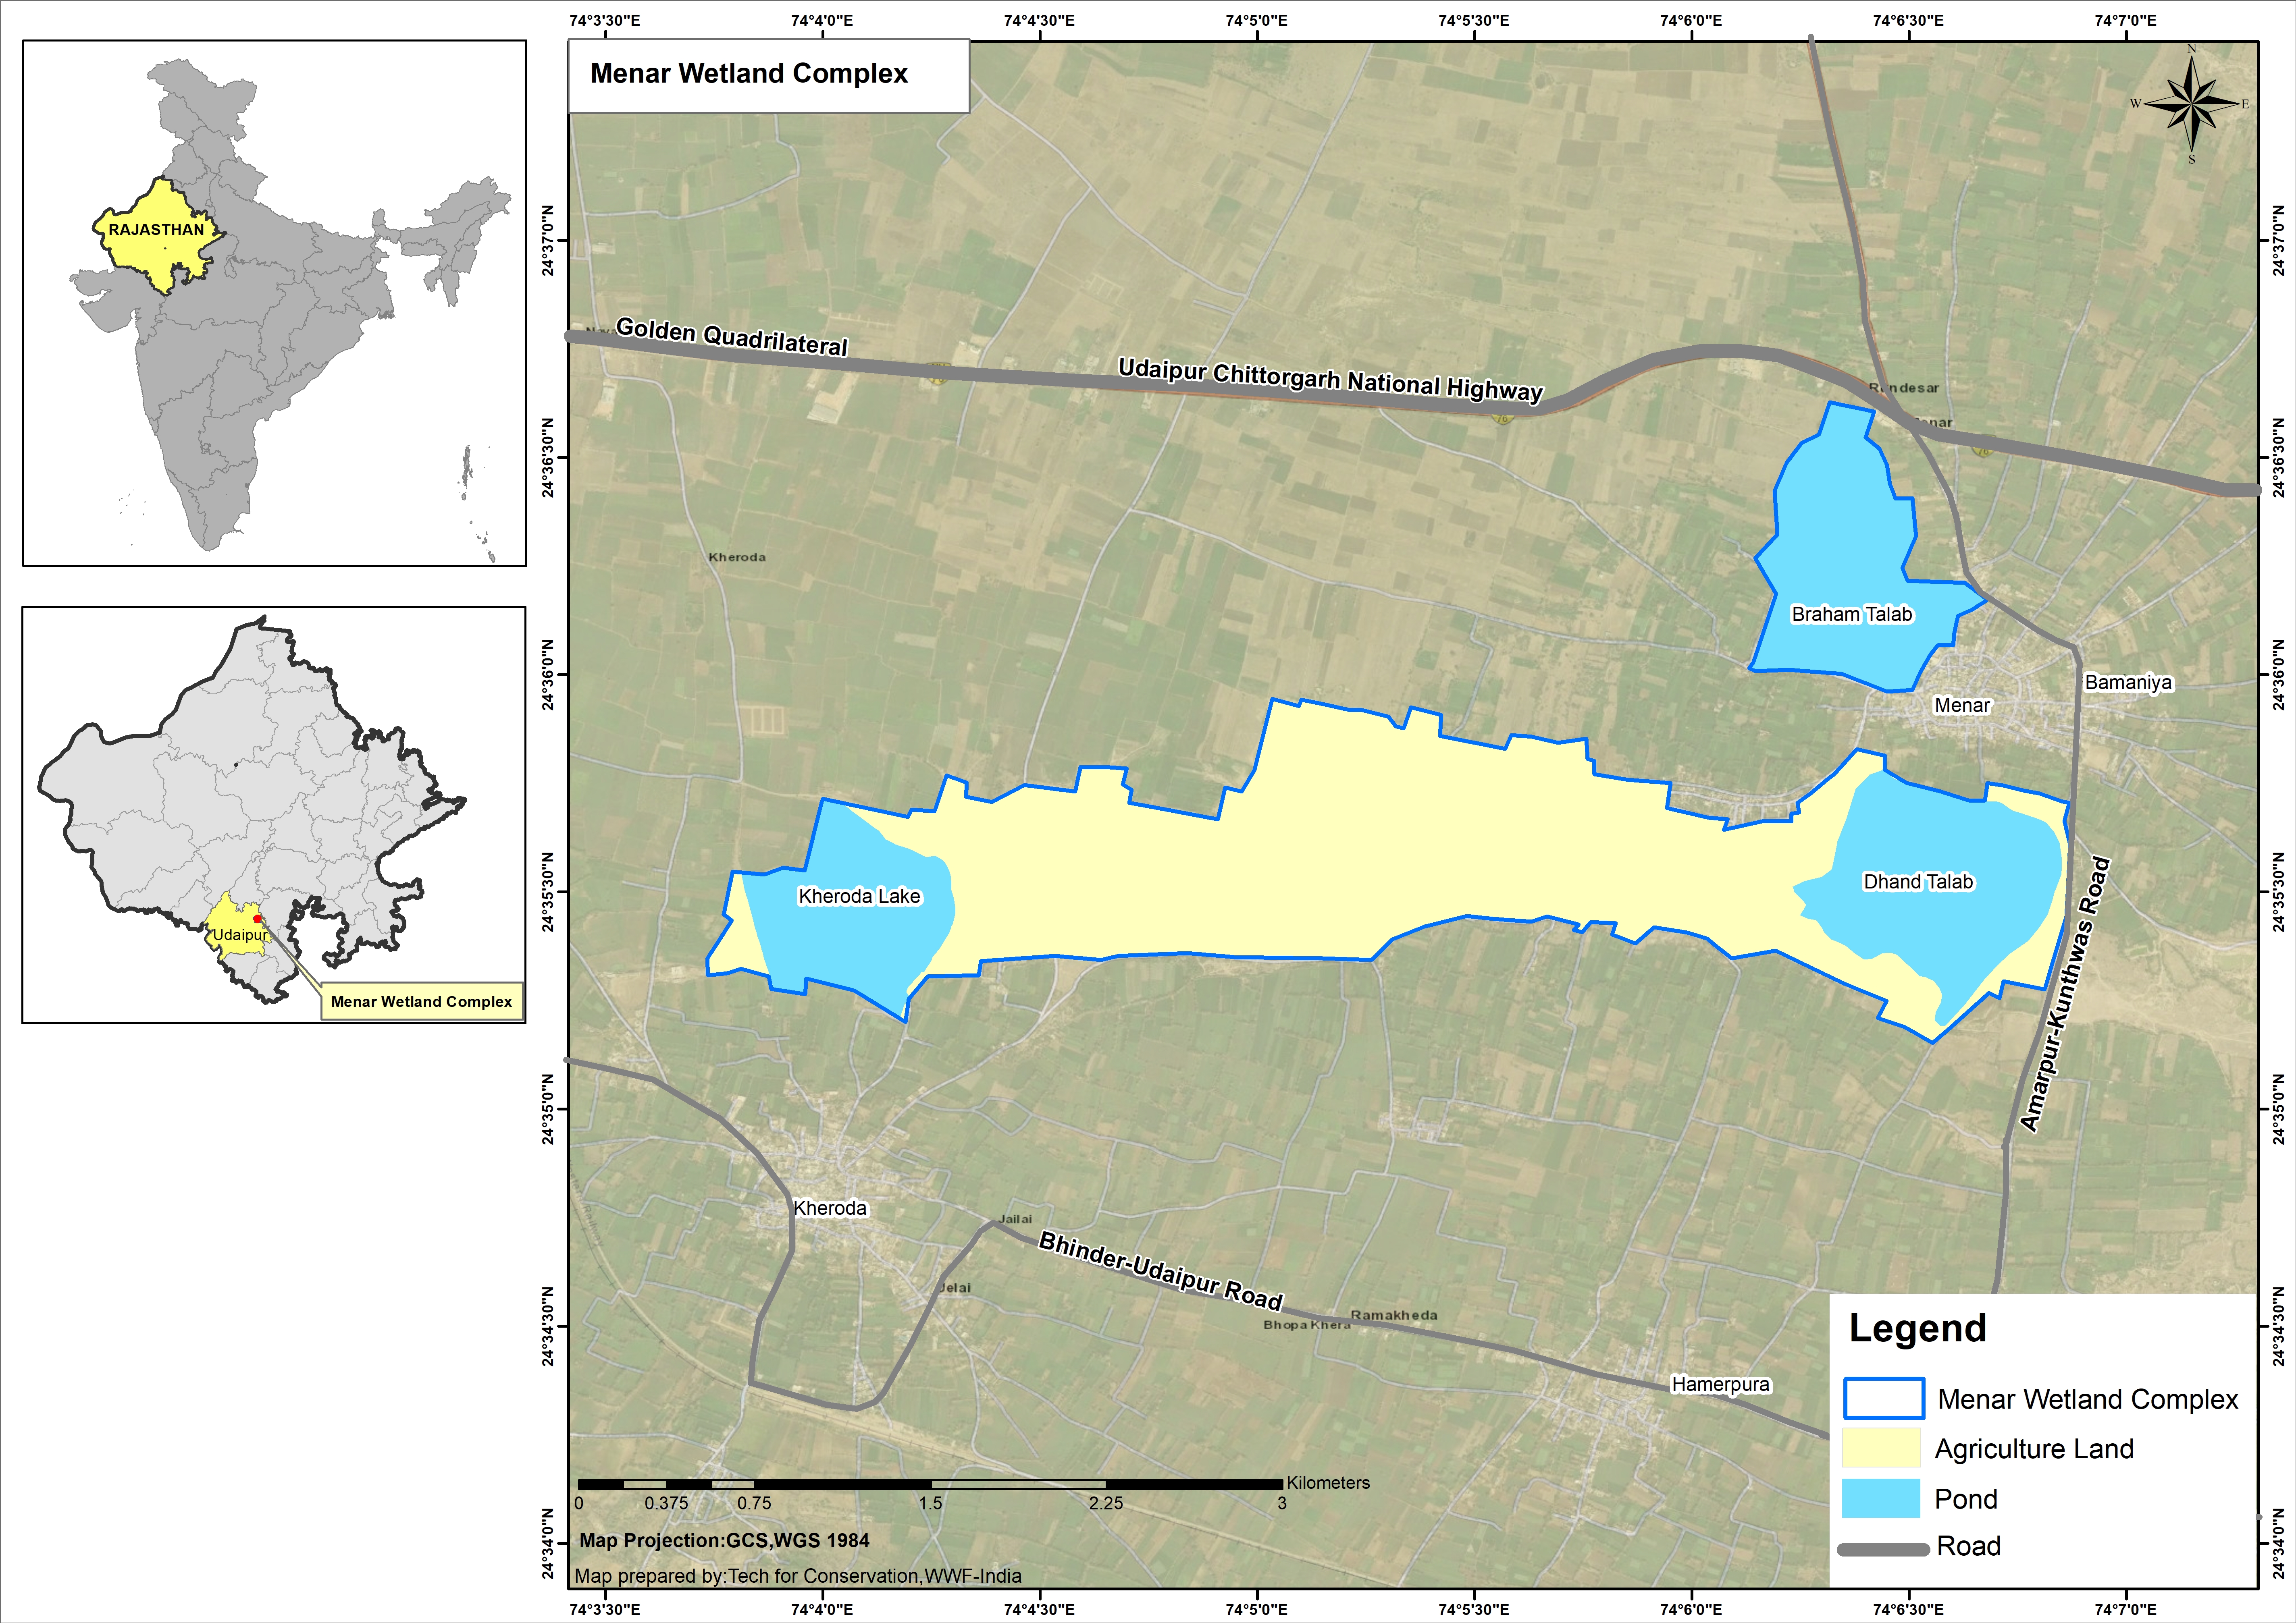Click the Ramakheda place label
2296x1623 pixels.
1394,1315
